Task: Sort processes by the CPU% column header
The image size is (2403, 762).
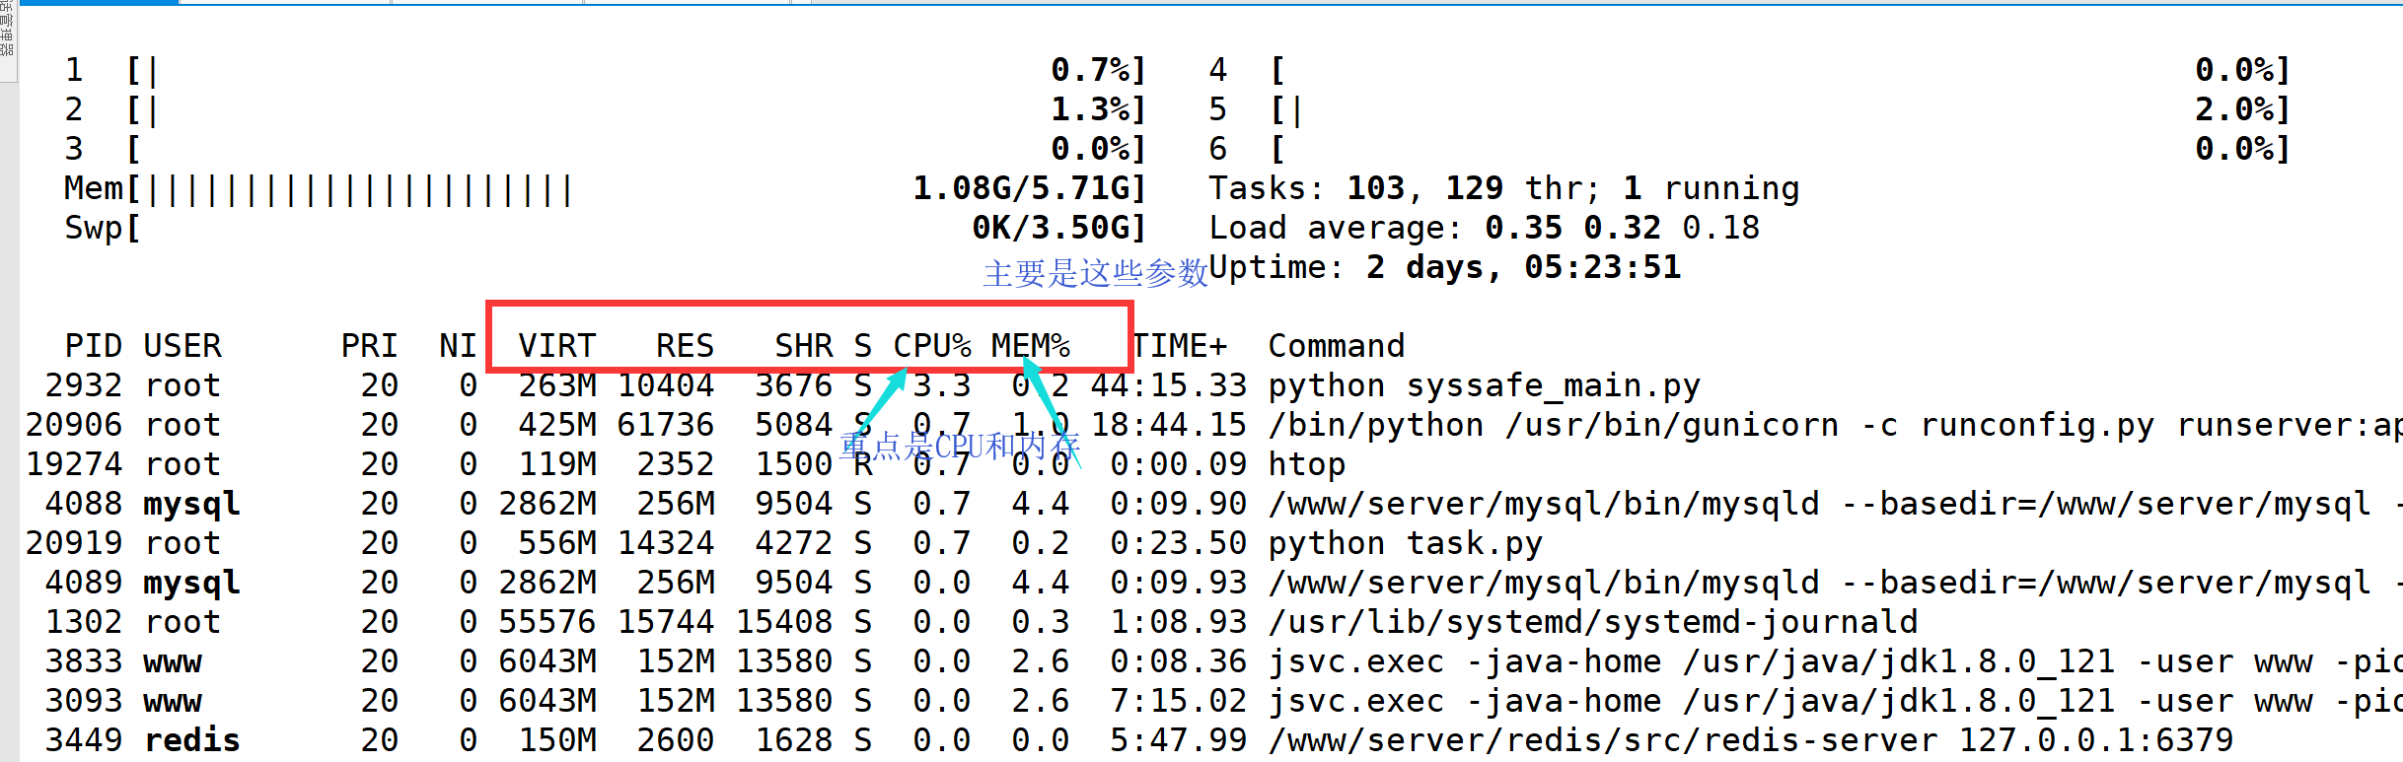Action: (x=931, y=346)
